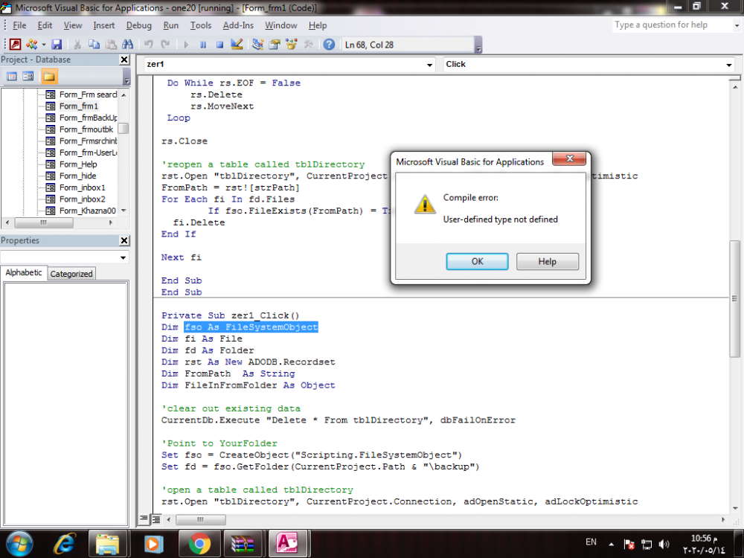
Task: Click Help in the Compile error dialog
Action: tap(547, 261)
